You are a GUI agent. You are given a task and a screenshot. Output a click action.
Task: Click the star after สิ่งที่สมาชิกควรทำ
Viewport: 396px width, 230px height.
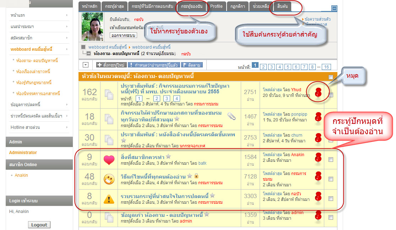(168, 157)
